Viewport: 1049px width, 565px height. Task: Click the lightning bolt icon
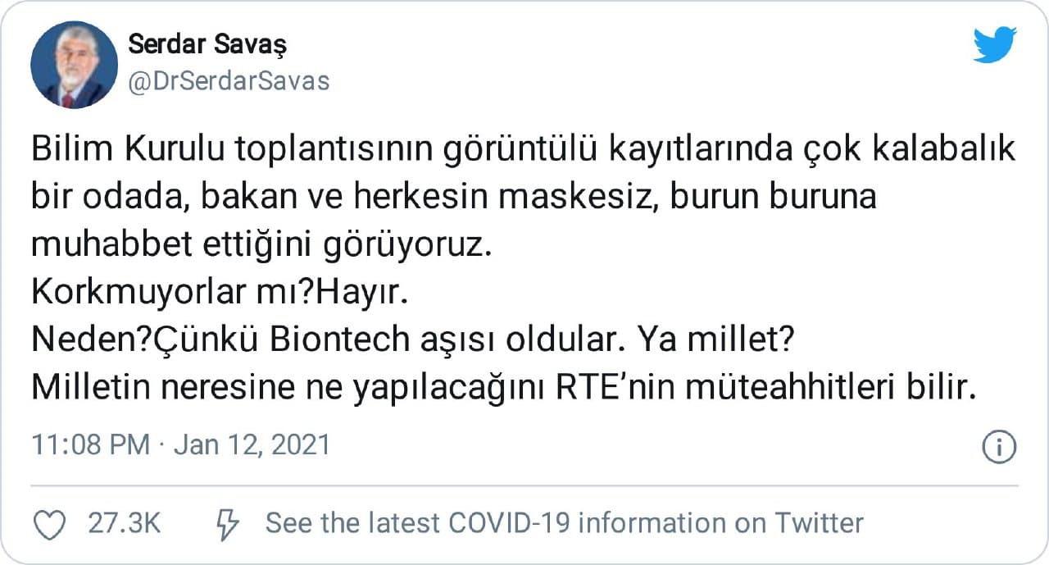point(226,523)
